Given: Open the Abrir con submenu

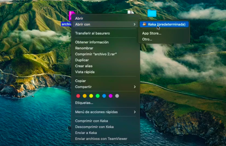Looking at the screenshot, I should coord(106,24).
